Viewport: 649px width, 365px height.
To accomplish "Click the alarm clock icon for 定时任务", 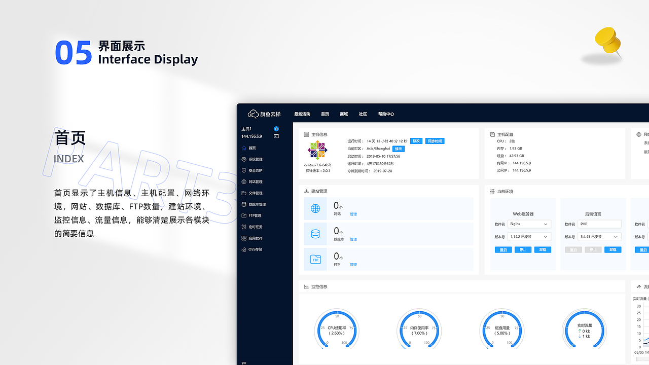I will tap(244, 227).
